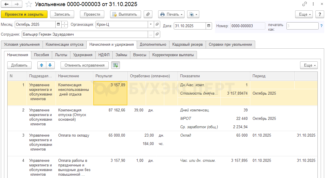Click the paperclip attached files icon
The width and height of the screenshot is (325, 178).
pos(148,14)
